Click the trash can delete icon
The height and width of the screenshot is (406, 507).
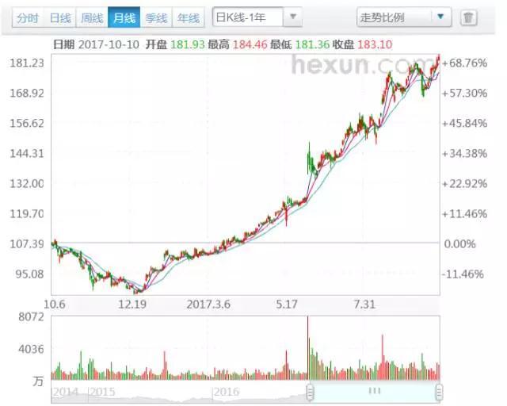(x=468, y=17)
